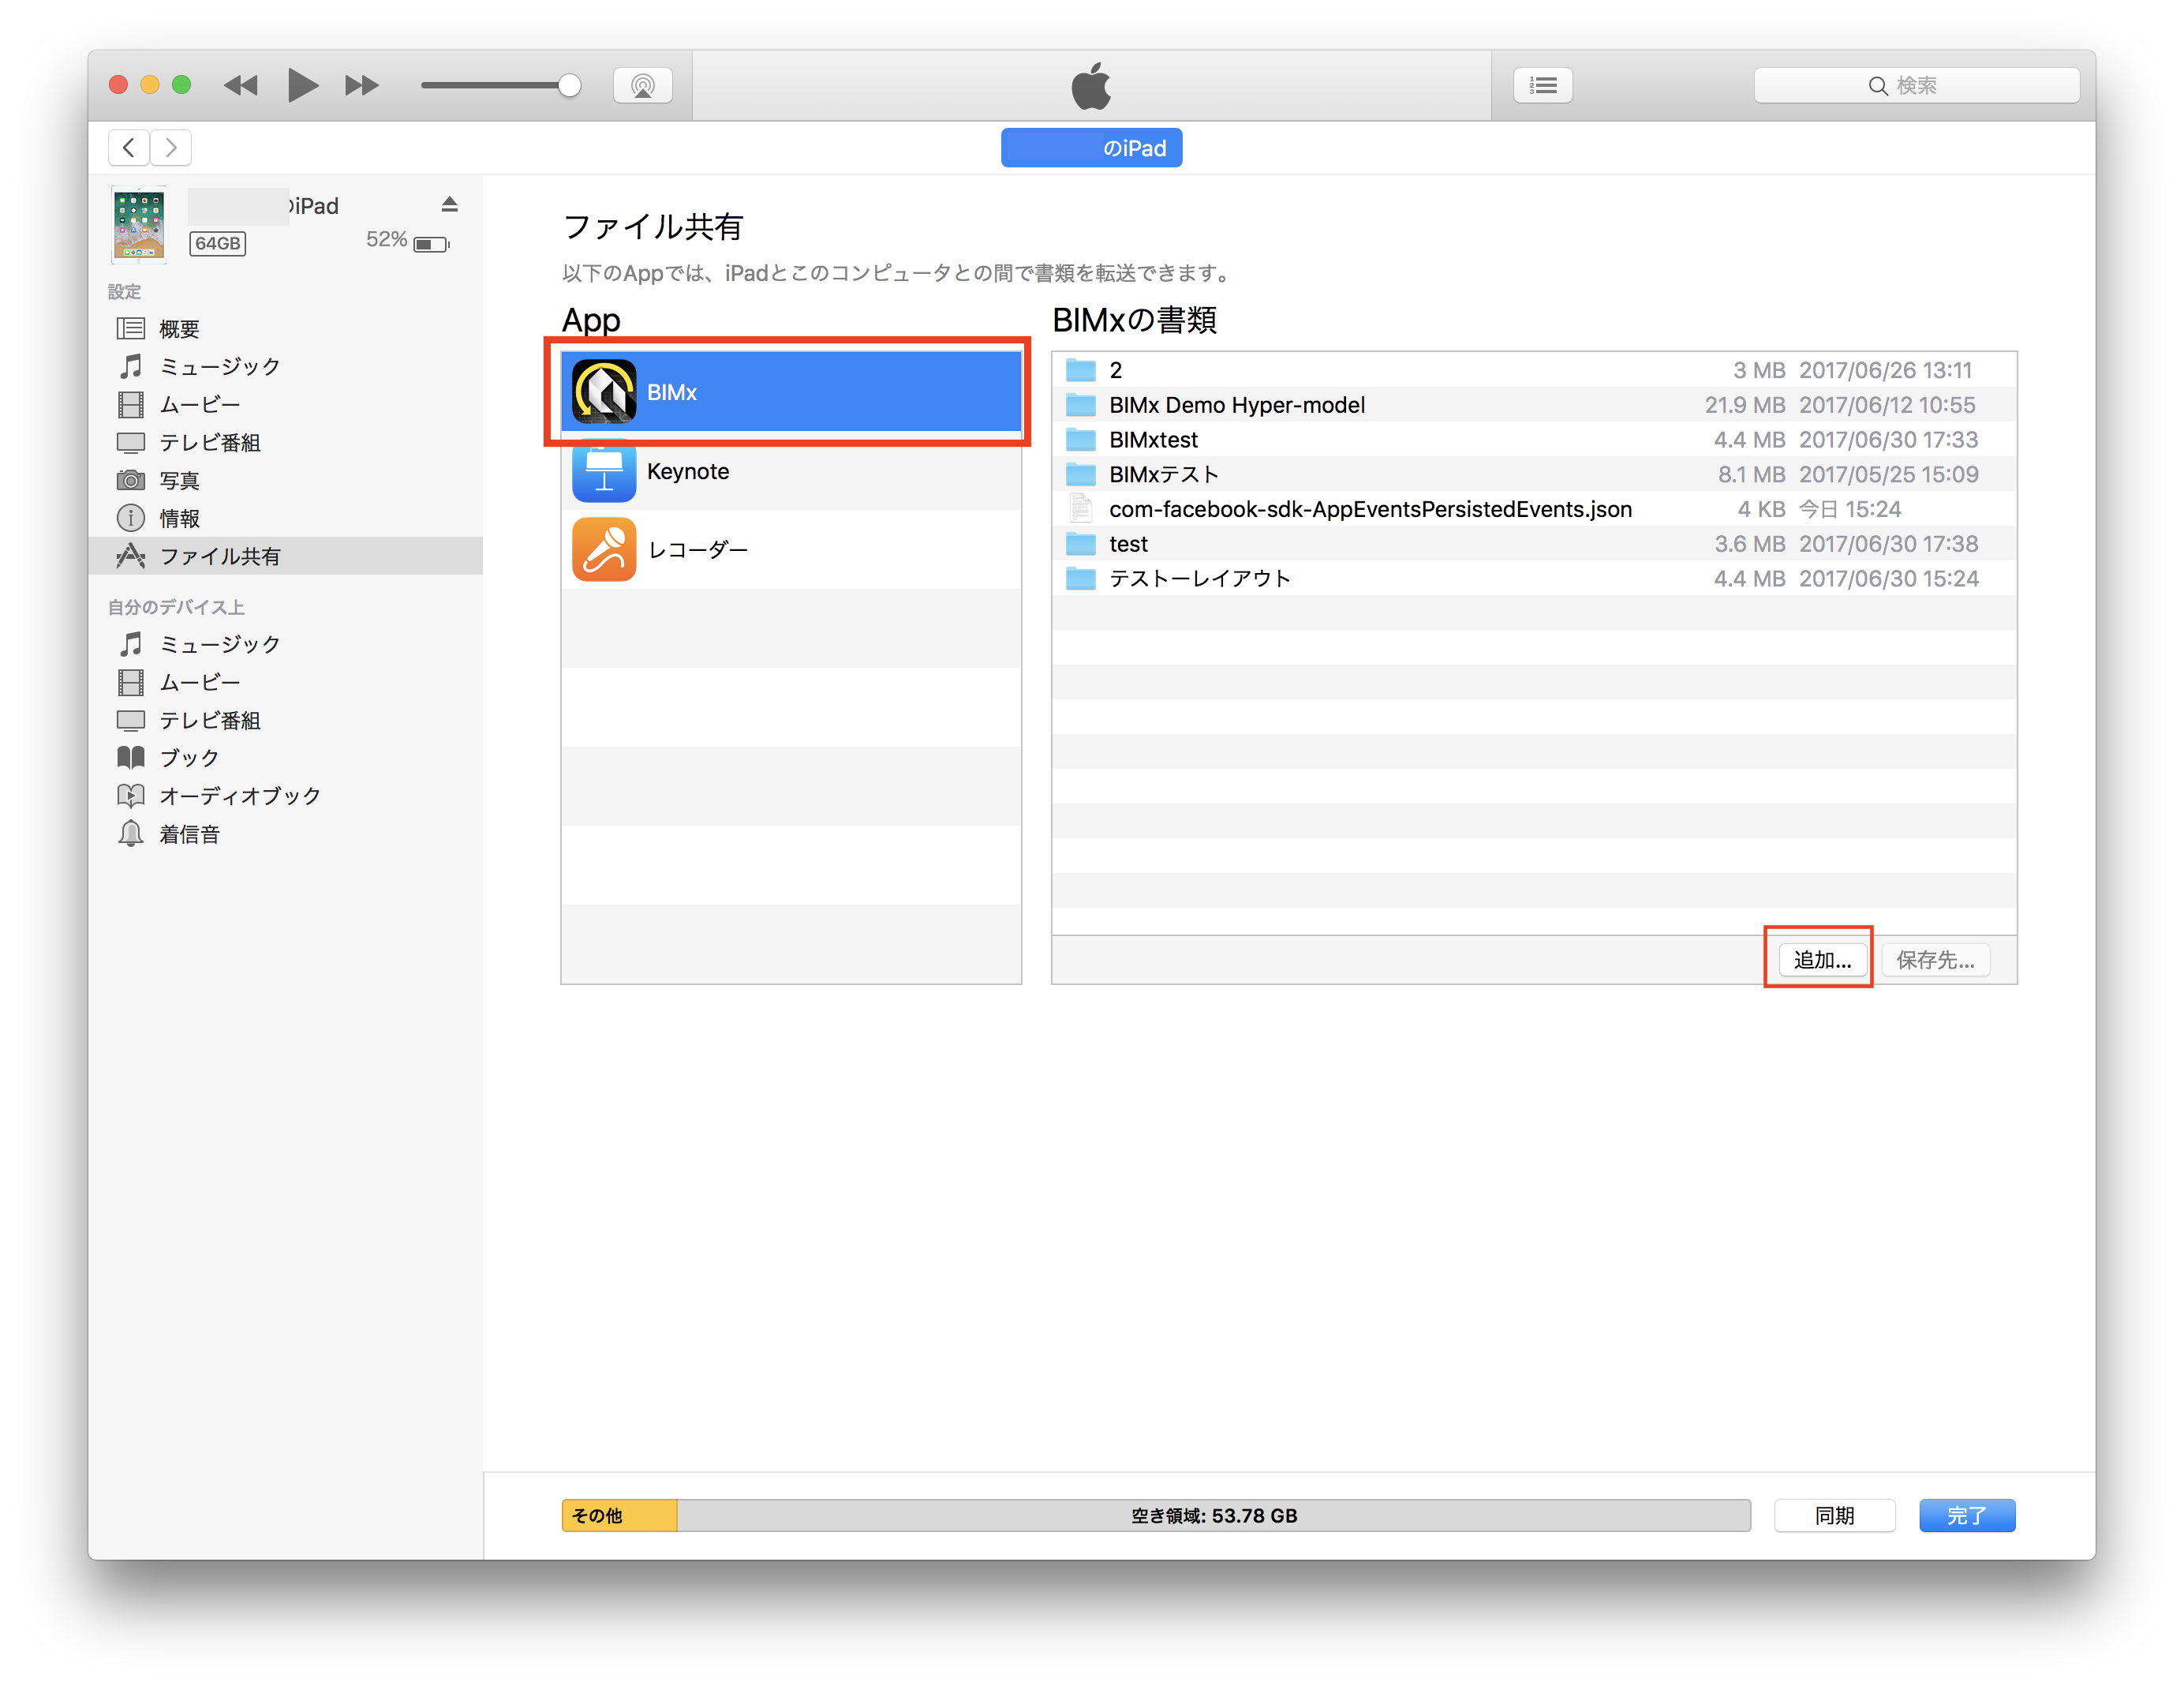Click the 52% battery percentage text

[386, 239]
